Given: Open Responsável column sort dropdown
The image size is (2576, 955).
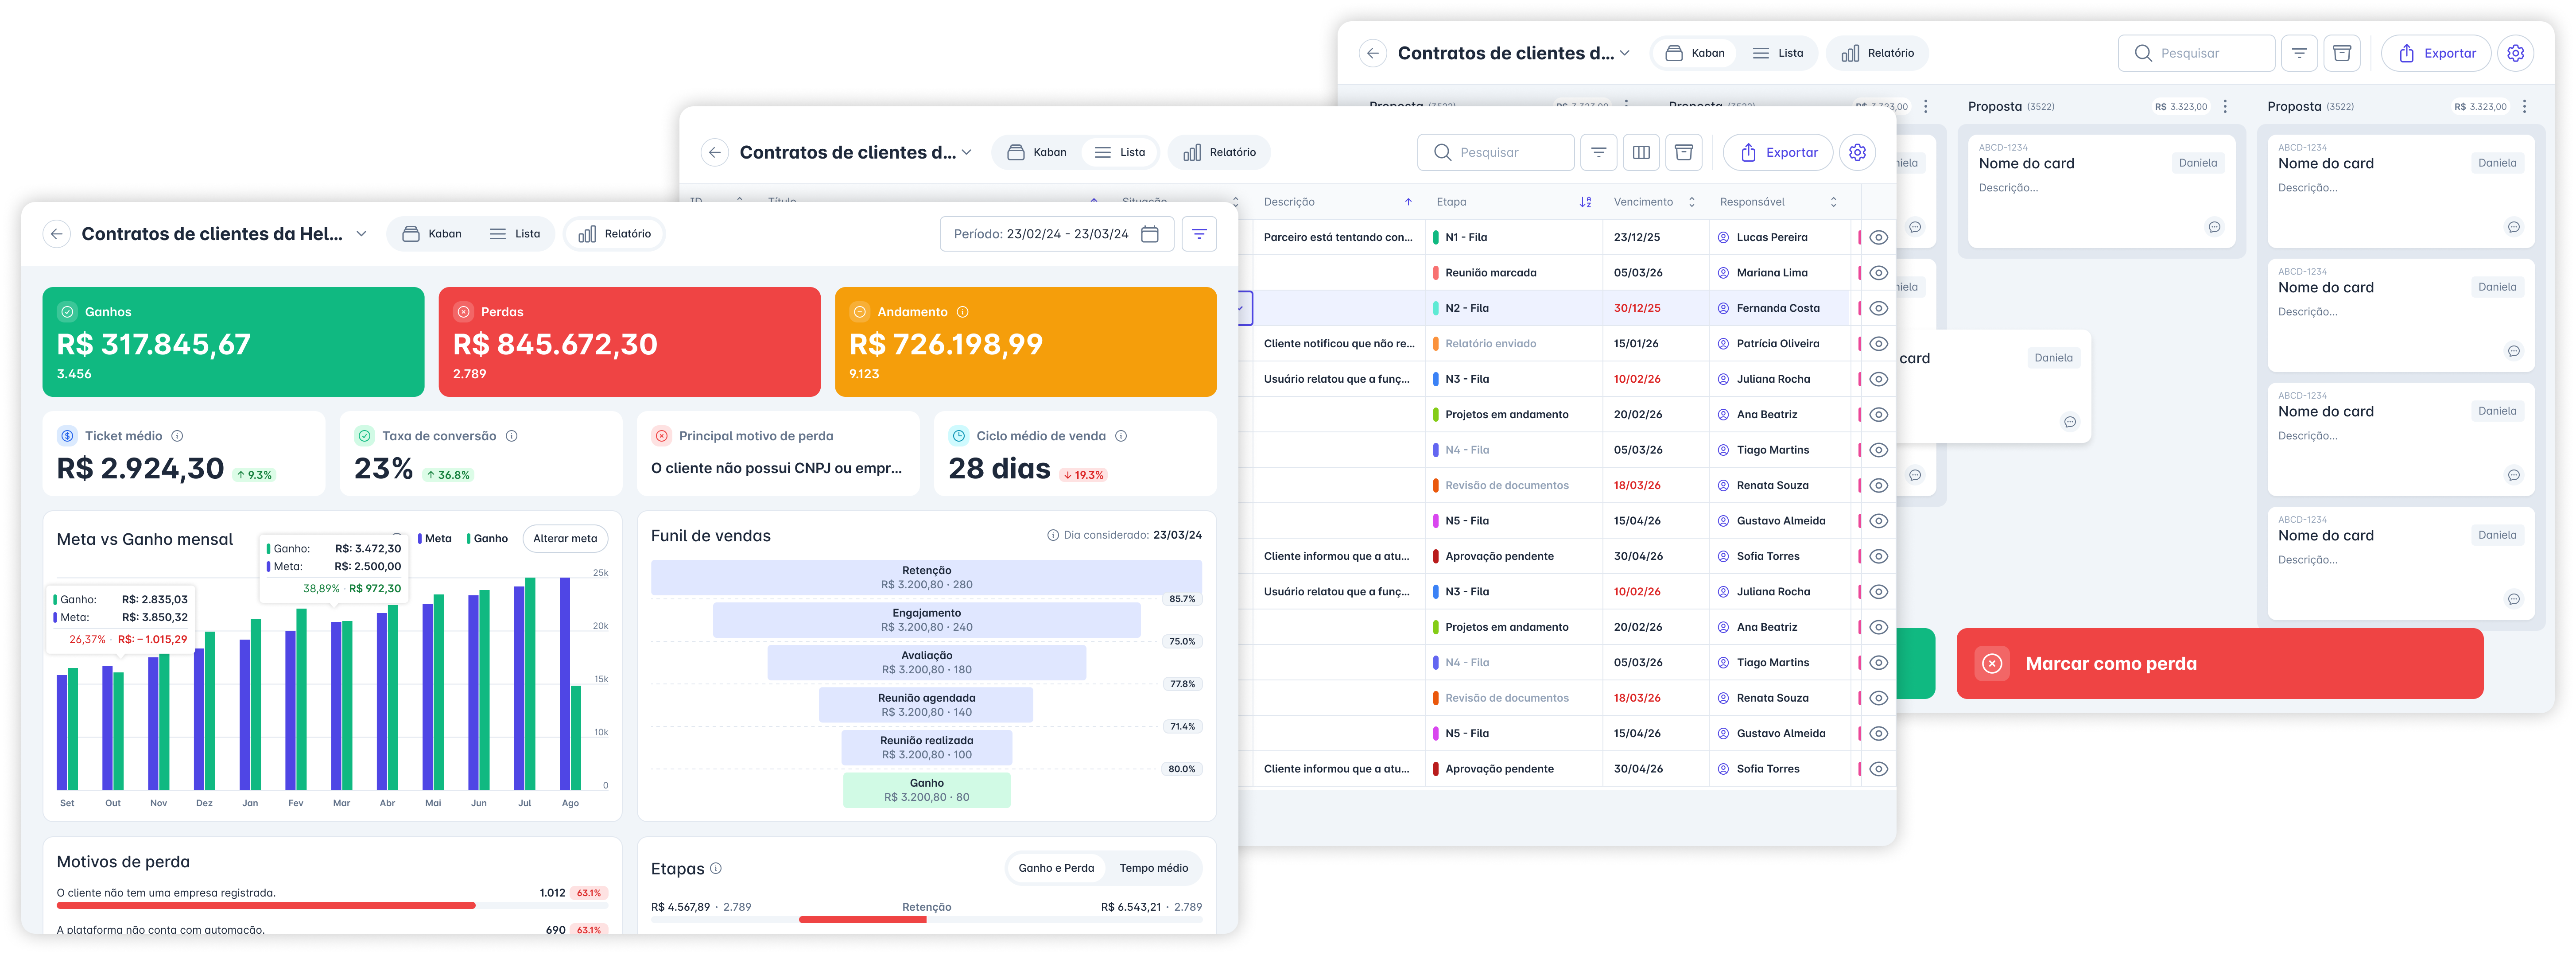Looking at the screenshot, I should [1833, 202].
